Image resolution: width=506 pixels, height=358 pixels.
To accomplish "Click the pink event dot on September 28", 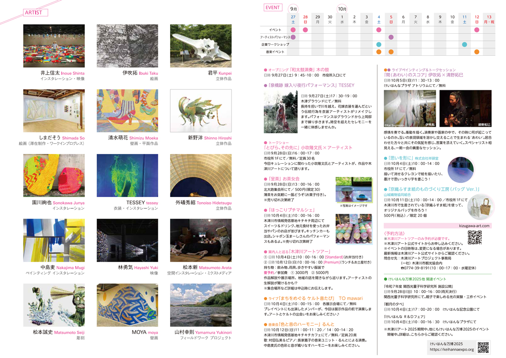I will 305,30.
